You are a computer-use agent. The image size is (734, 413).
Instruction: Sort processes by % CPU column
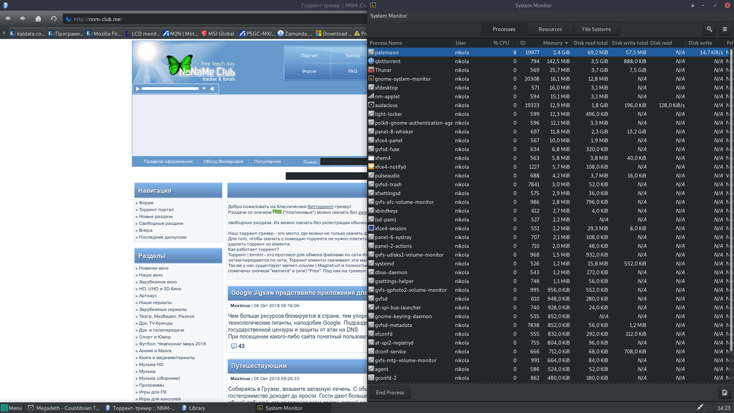(x=503, y=43)
